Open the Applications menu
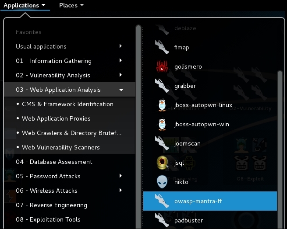Screen dimensions: 287x229 tap(25, 5)
